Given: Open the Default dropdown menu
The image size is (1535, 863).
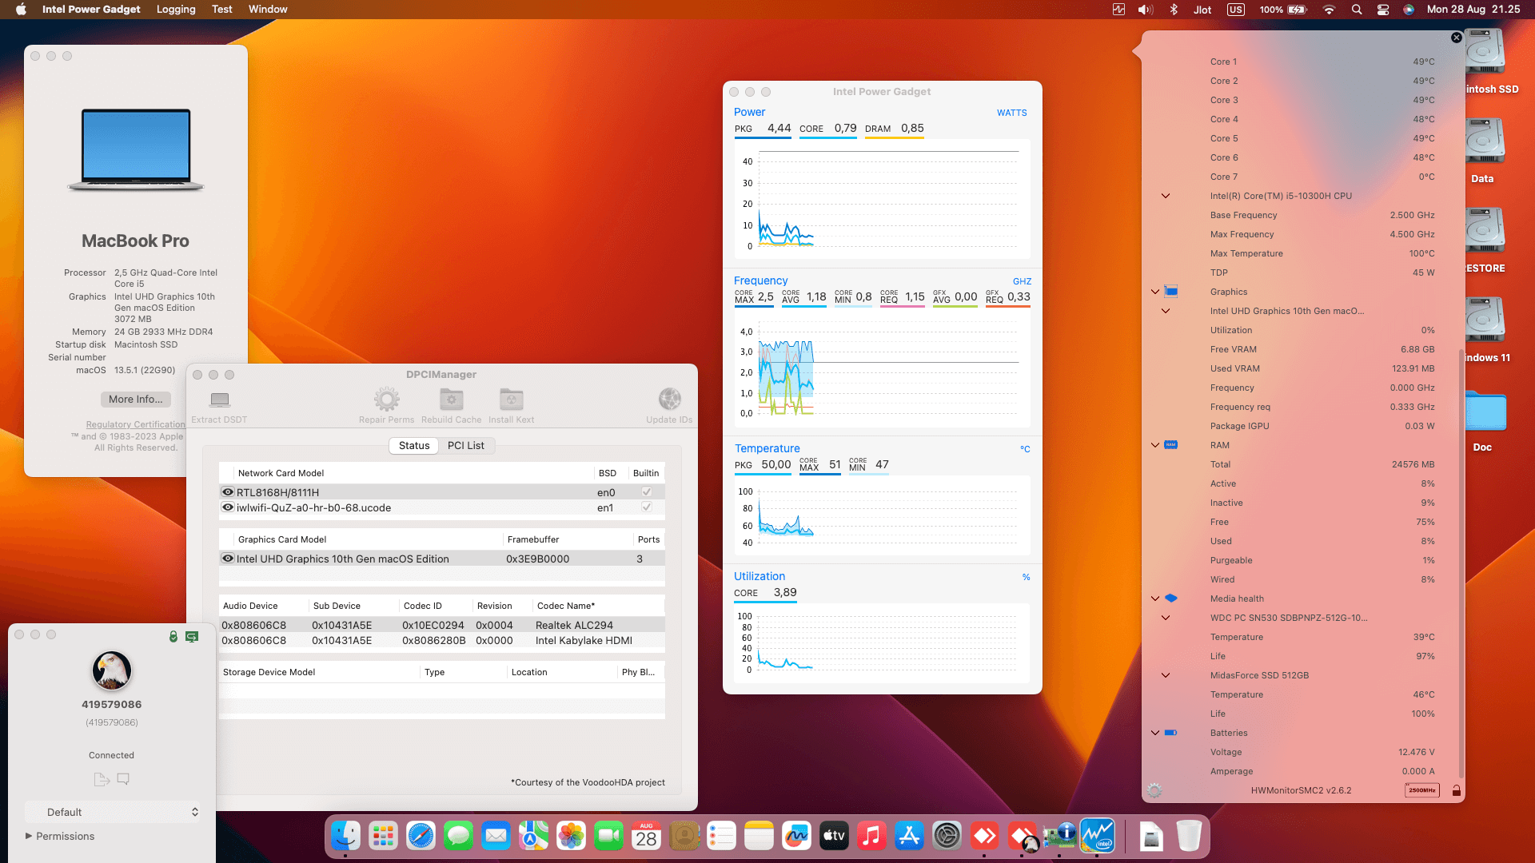Looking at the screenshot, I should (x=112, y=812).
